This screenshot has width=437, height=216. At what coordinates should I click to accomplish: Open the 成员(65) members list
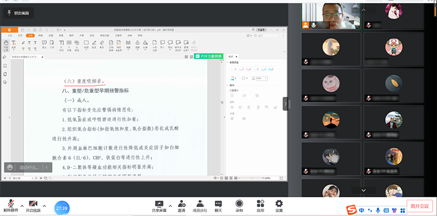pyautogui.click(x=200, y=206)
